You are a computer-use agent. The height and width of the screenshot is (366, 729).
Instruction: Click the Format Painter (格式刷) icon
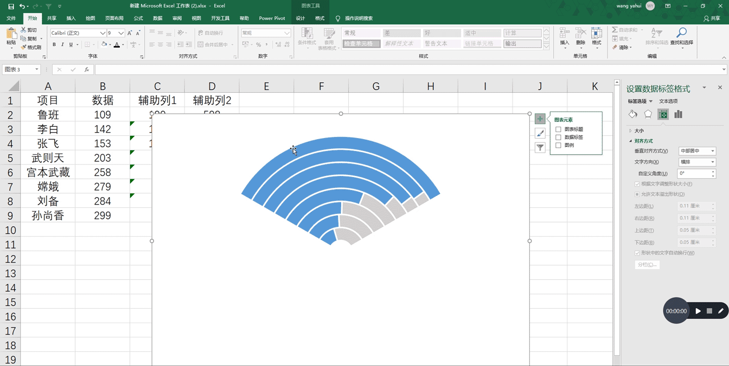(x=24, y=47)
